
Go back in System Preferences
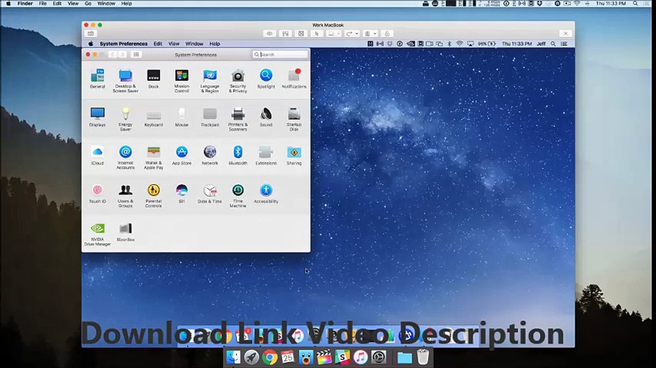point(112,54)
